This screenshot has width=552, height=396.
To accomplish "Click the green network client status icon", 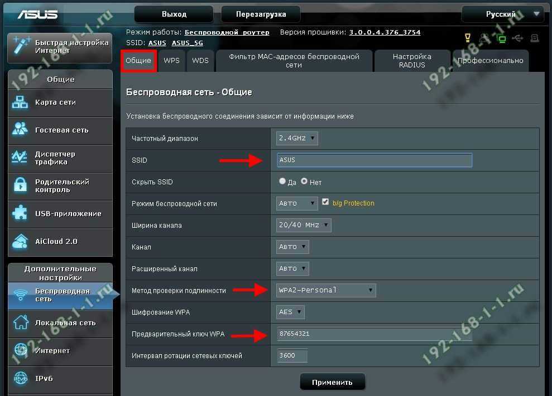I will coord(501,38).
